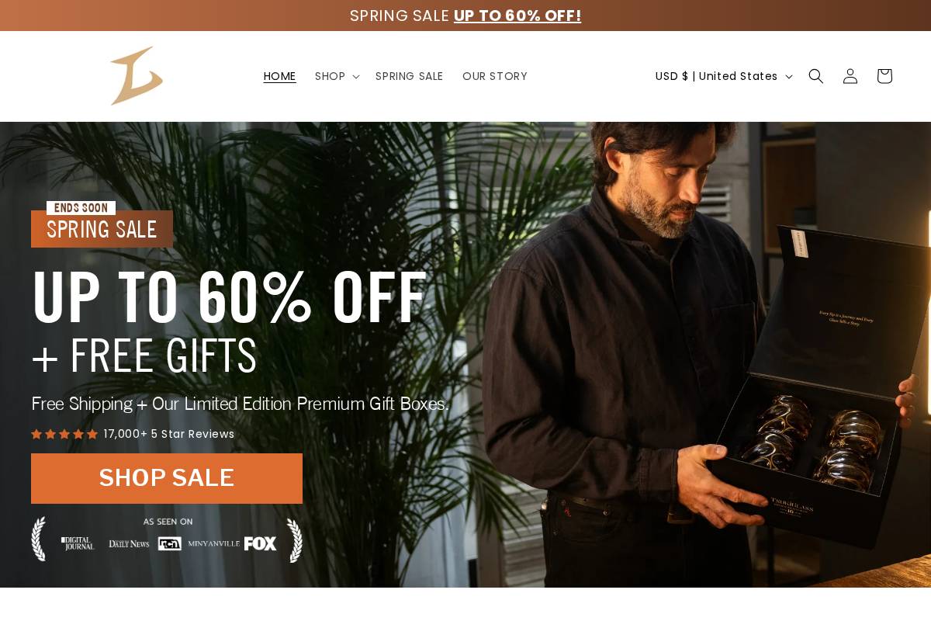Click the Minyanville press logo
Viewport: 931px width, 621px height.
click(213, 543)
